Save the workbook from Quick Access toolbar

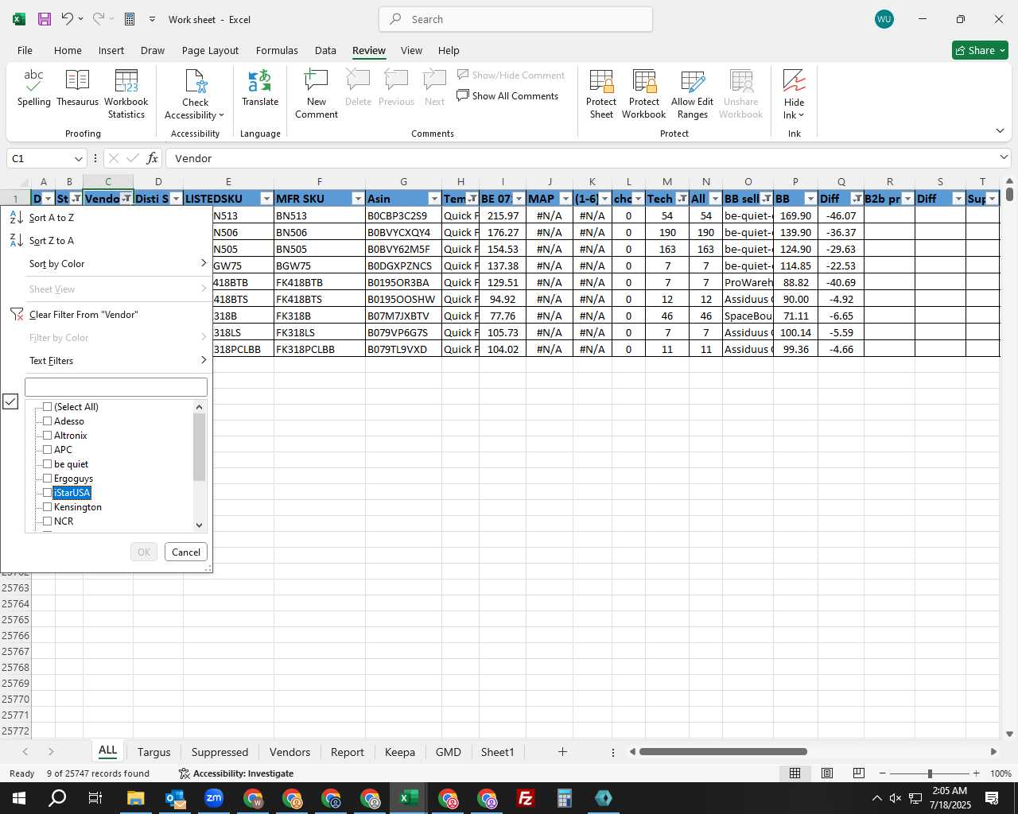click(x=45, y=19)
